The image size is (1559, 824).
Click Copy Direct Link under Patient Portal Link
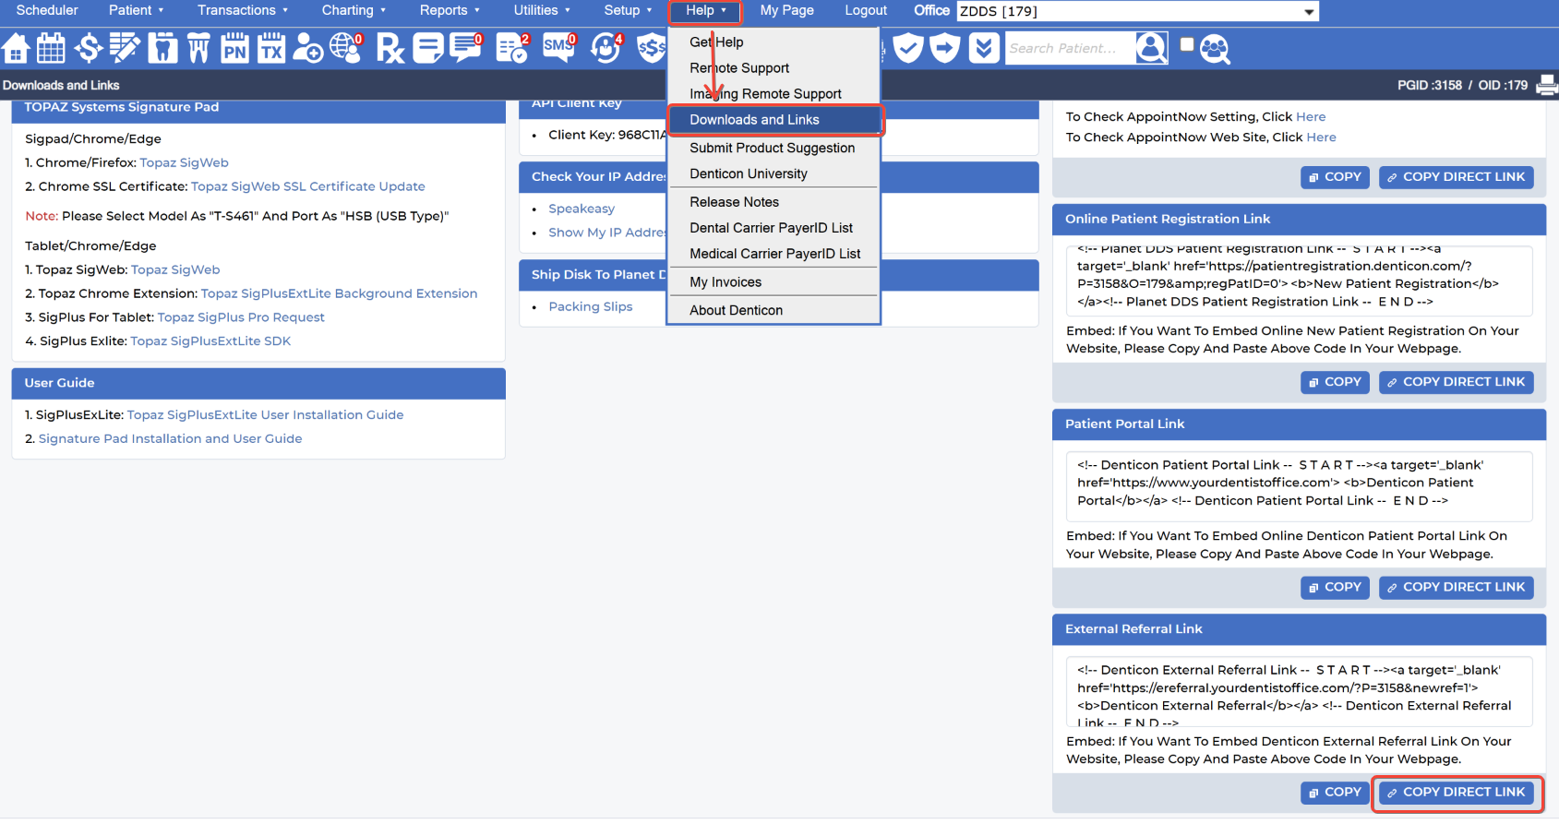(1457, 587)
